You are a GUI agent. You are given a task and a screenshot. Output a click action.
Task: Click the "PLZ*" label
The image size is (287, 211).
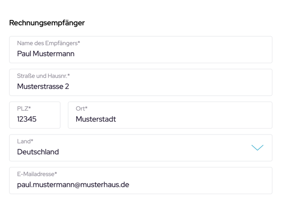tap(24, 109)
